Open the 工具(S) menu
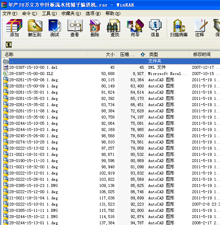This screenshot has width=220, height=225. (x=49, y=14)
